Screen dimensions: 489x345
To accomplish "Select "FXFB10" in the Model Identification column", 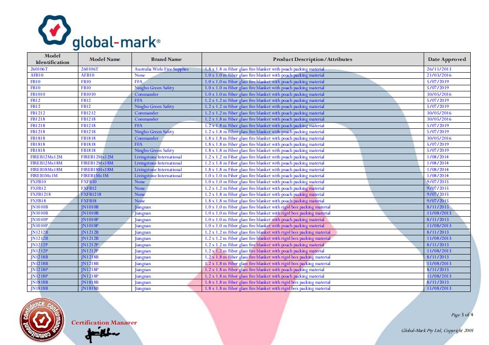I will (x=38, y=182).
